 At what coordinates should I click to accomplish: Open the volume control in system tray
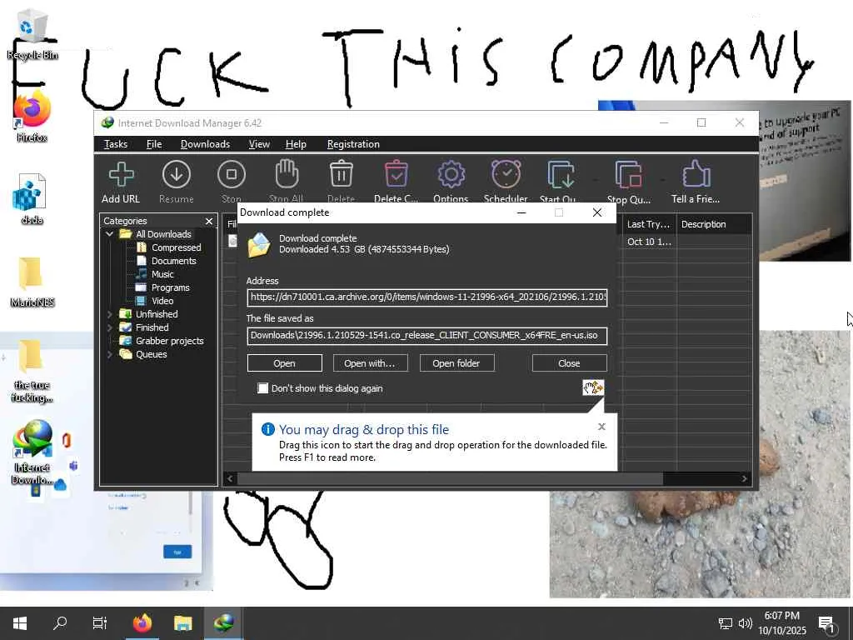coord(746,623)
